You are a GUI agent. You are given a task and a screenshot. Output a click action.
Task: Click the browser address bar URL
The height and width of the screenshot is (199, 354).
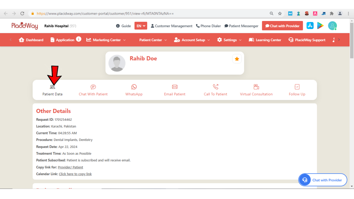click(105, 14)
